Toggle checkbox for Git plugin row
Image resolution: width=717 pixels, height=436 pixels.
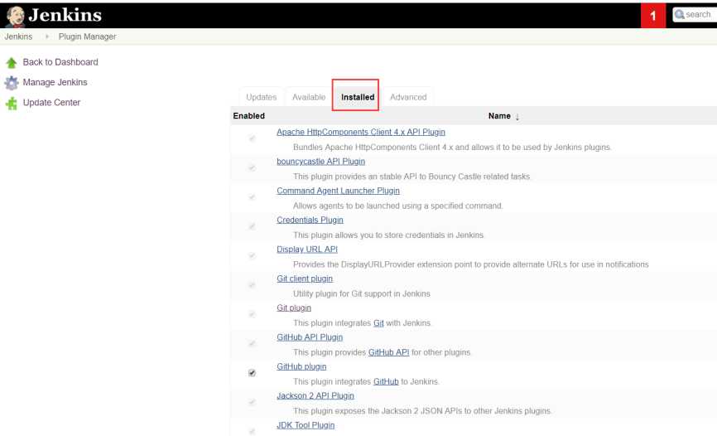click(x=252, y=314)
